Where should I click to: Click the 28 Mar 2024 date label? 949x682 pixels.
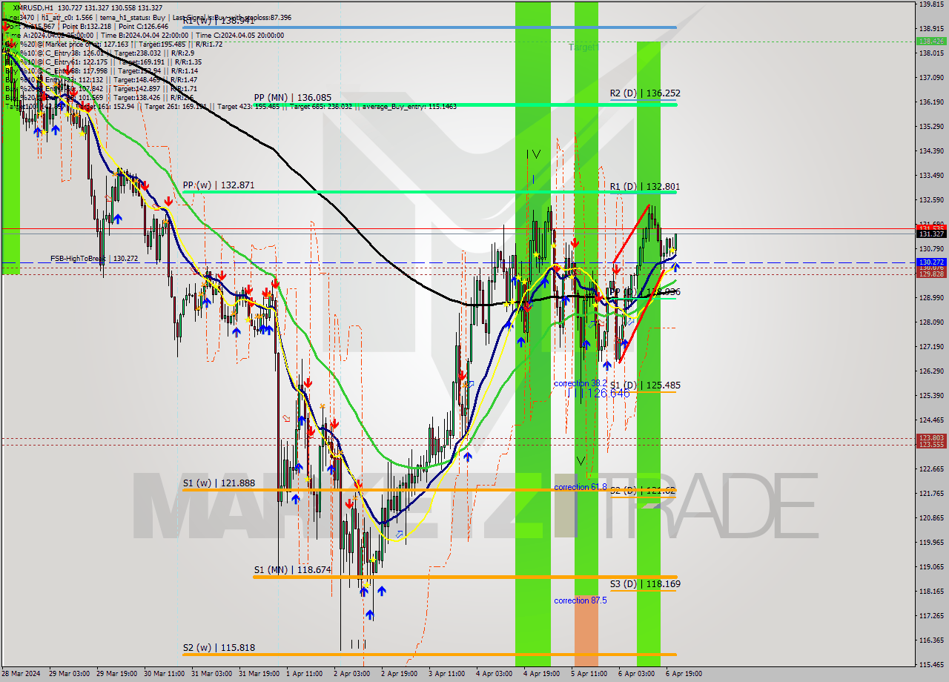tap(21, 674)
